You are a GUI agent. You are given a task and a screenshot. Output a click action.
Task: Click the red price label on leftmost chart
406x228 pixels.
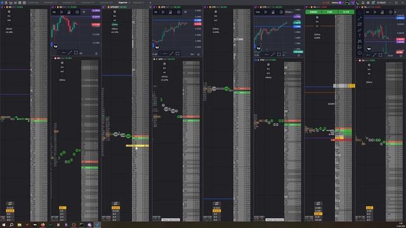click(96, 25)
